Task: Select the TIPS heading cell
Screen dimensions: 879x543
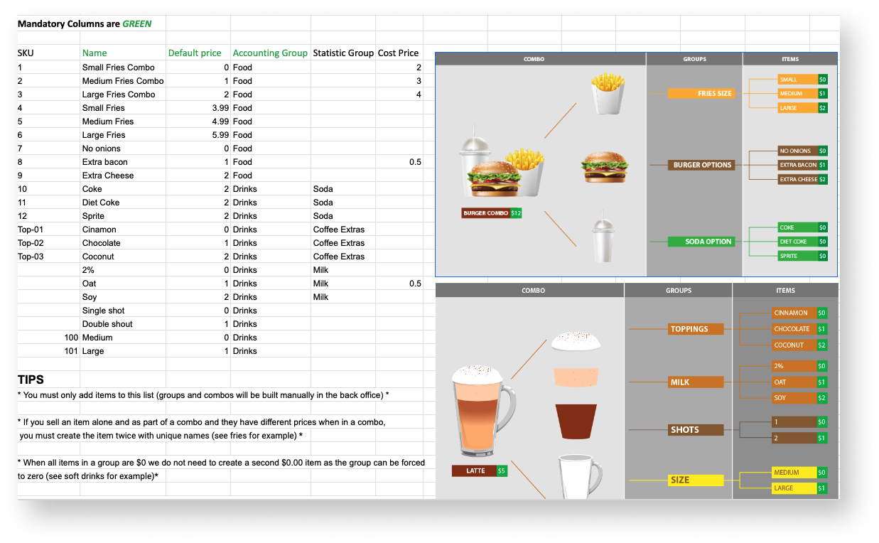Action: pyautogui.click(x=31, y=380)
